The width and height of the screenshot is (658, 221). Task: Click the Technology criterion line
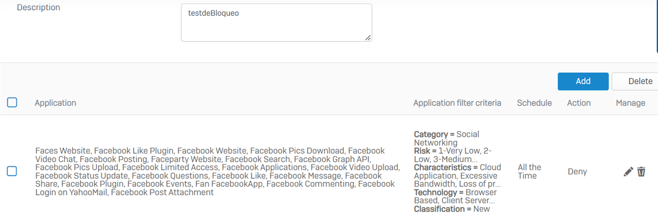click(454, 196)
